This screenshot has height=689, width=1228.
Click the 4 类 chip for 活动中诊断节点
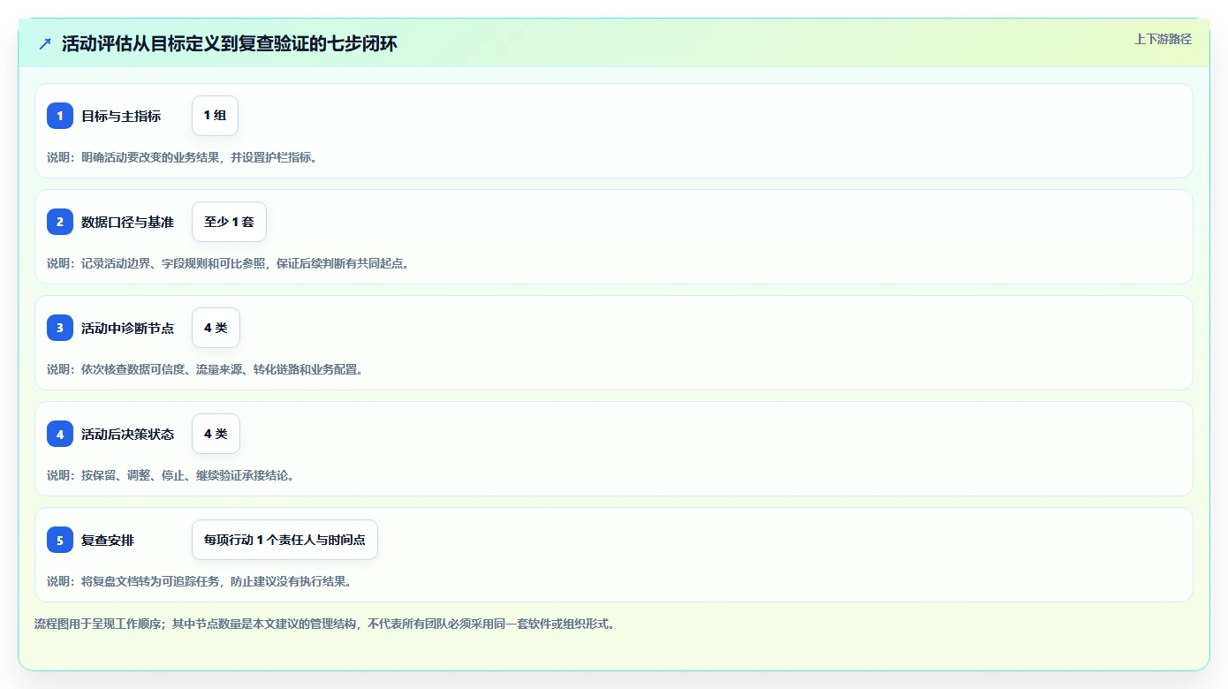216,328
